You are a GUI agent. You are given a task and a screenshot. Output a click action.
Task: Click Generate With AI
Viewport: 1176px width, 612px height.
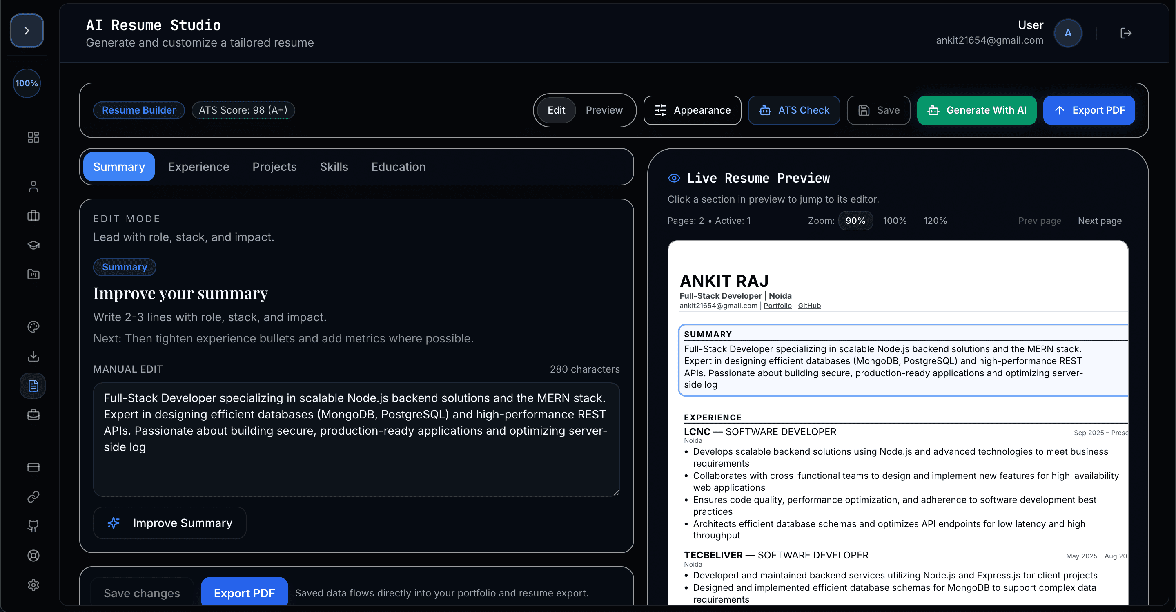(x=976, y=110)
